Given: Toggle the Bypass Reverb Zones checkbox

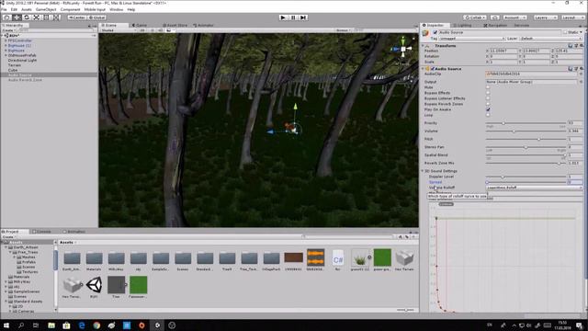Looking at the screenshot, I should click(x=488, y=104).
